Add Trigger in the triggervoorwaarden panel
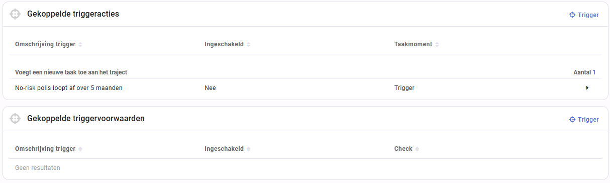The image size is (610, 183). pyautogui.click(x=584, y=119)
